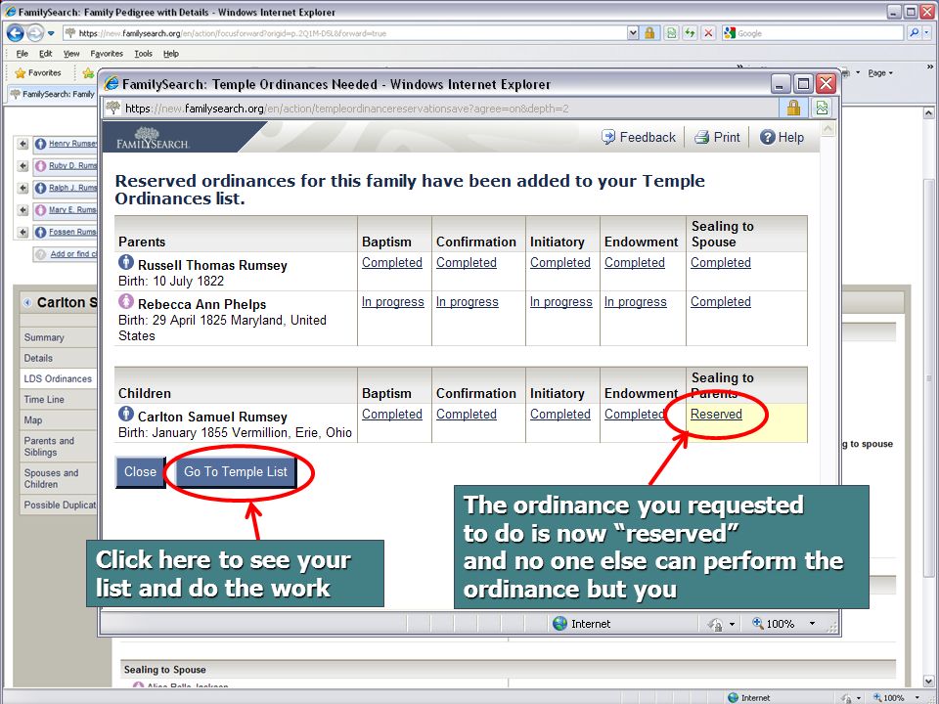The height and width of the screenshot is (704, 939).
Task: Open main window zoom 100% dropdown
Action: coord(917,698)
